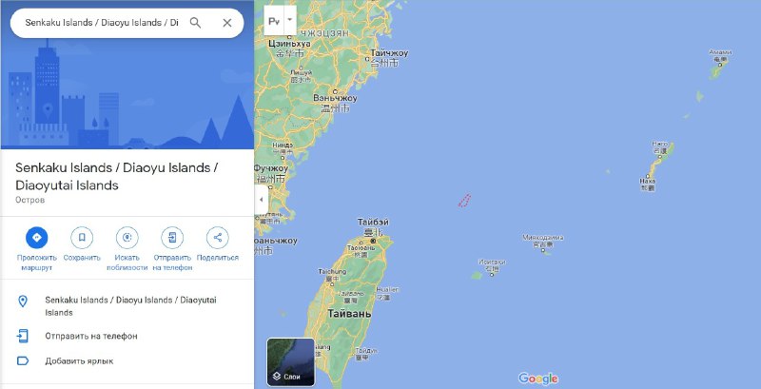
Task: Click the red dashed Senkaku Islands outline
Action: (464, 201)
